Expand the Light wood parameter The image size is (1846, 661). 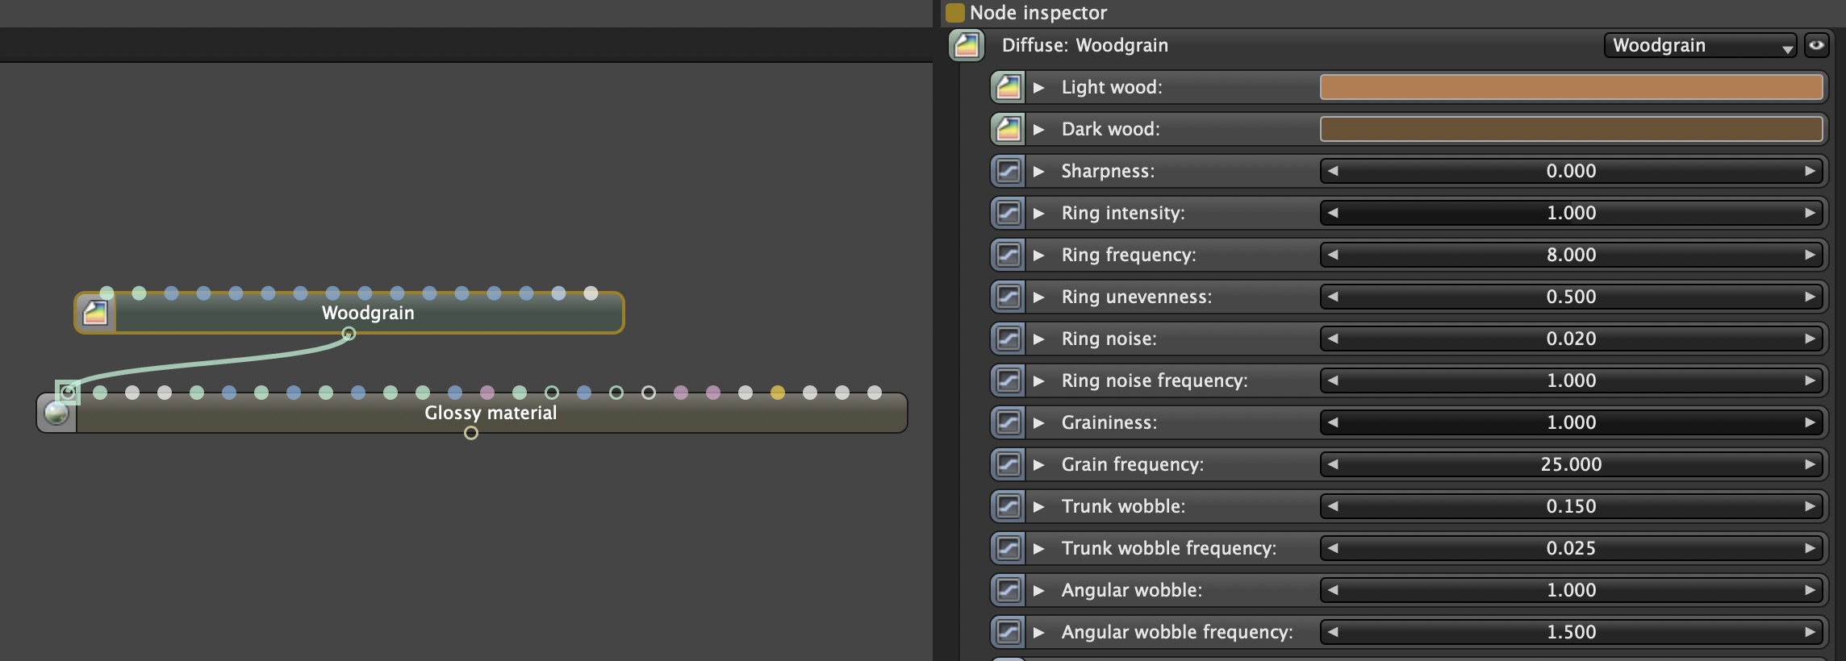pos(1039,87)
